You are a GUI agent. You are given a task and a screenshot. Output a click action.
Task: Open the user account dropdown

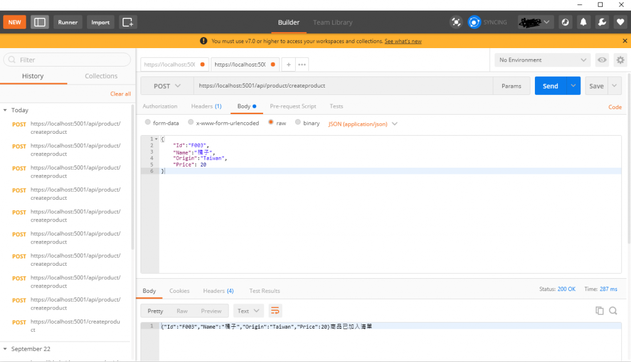535,22
